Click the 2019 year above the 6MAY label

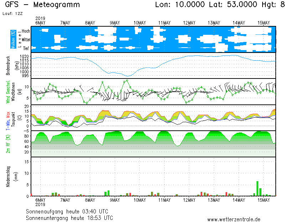pyautogui.click(x=40, y=18)
